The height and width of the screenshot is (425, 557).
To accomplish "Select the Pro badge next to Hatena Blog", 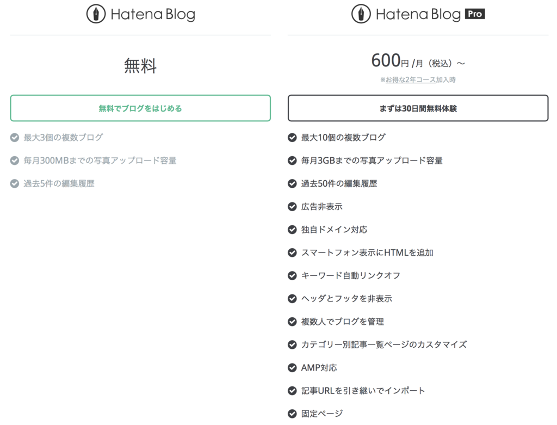I will pos(473,14).
